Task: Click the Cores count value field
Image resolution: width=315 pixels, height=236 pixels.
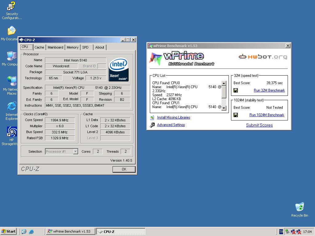Action: tap(98, 151)
